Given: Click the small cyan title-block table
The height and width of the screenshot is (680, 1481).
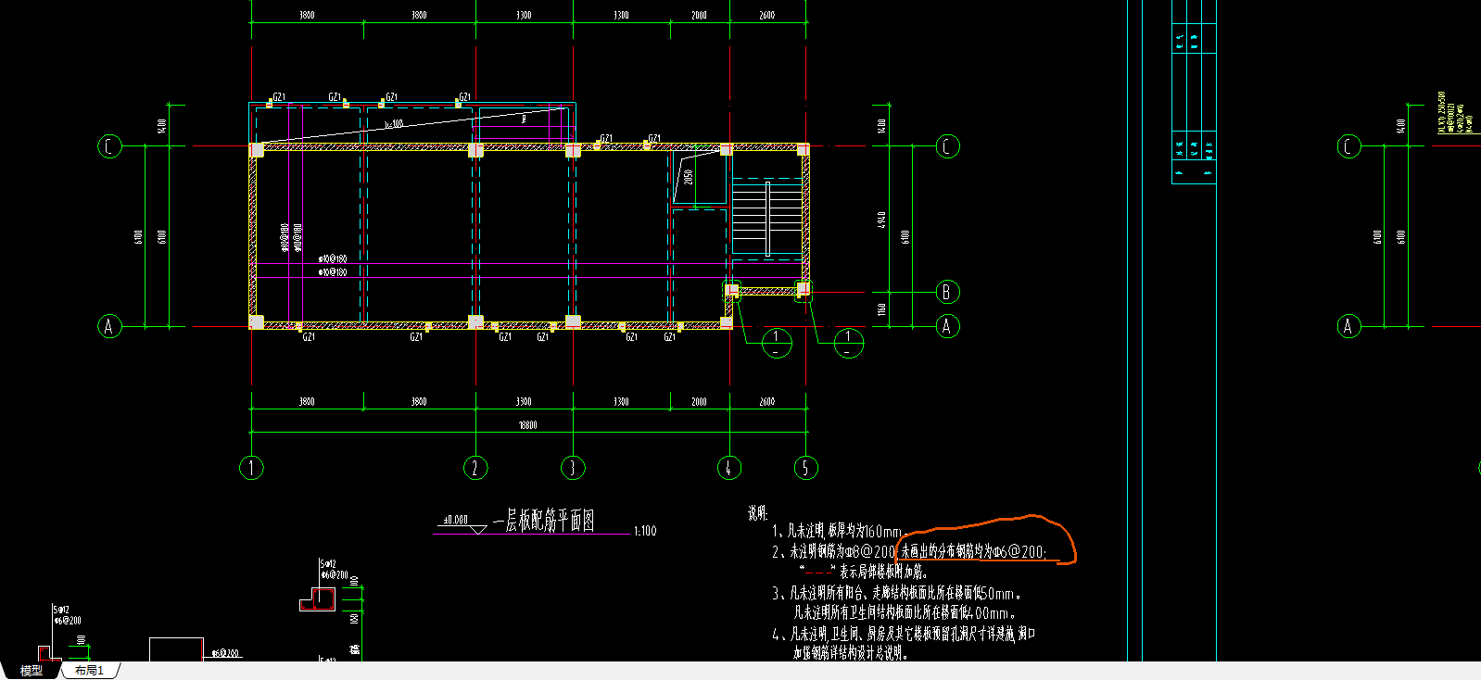Looking at the screenshot, I should pyautogui.click(x=1194, y=93).
